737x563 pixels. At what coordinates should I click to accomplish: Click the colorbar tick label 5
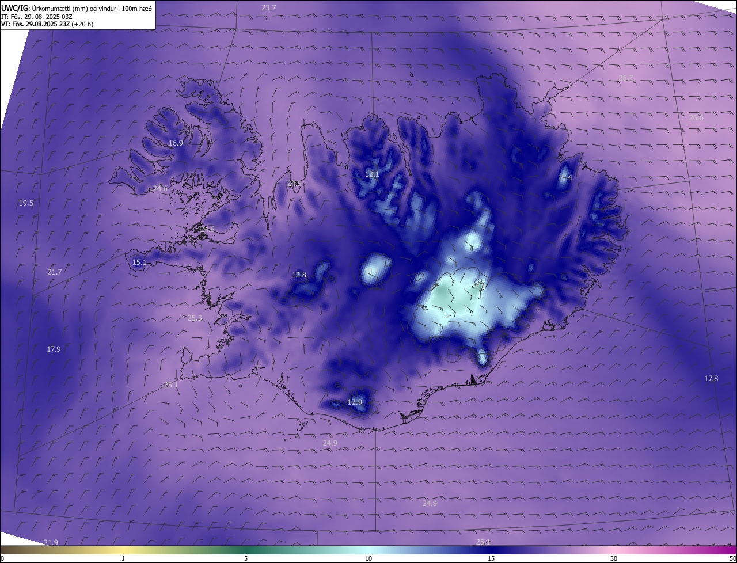click(x=246, y=558)
